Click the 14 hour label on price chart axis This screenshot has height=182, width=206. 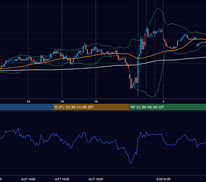(x=28, y=102)
